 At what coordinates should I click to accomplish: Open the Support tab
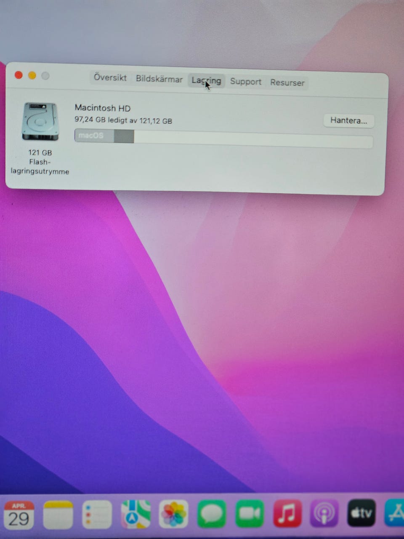[246, 82]
